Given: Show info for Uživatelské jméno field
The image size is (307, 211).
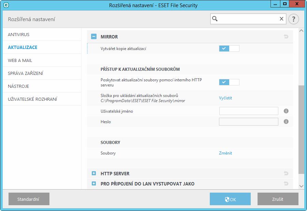Looking at the screenshot, I should (286, 111).
